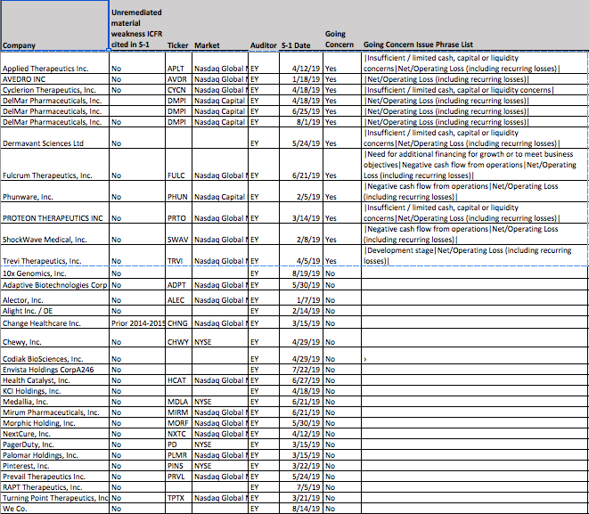This screenshot has height=514, width=589.
Task: Select the Going Concern Issue Phrase List header
Action: tap(475, 26)
